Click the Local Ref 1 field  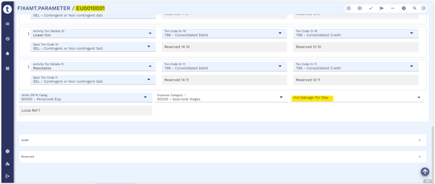(86, 111)
